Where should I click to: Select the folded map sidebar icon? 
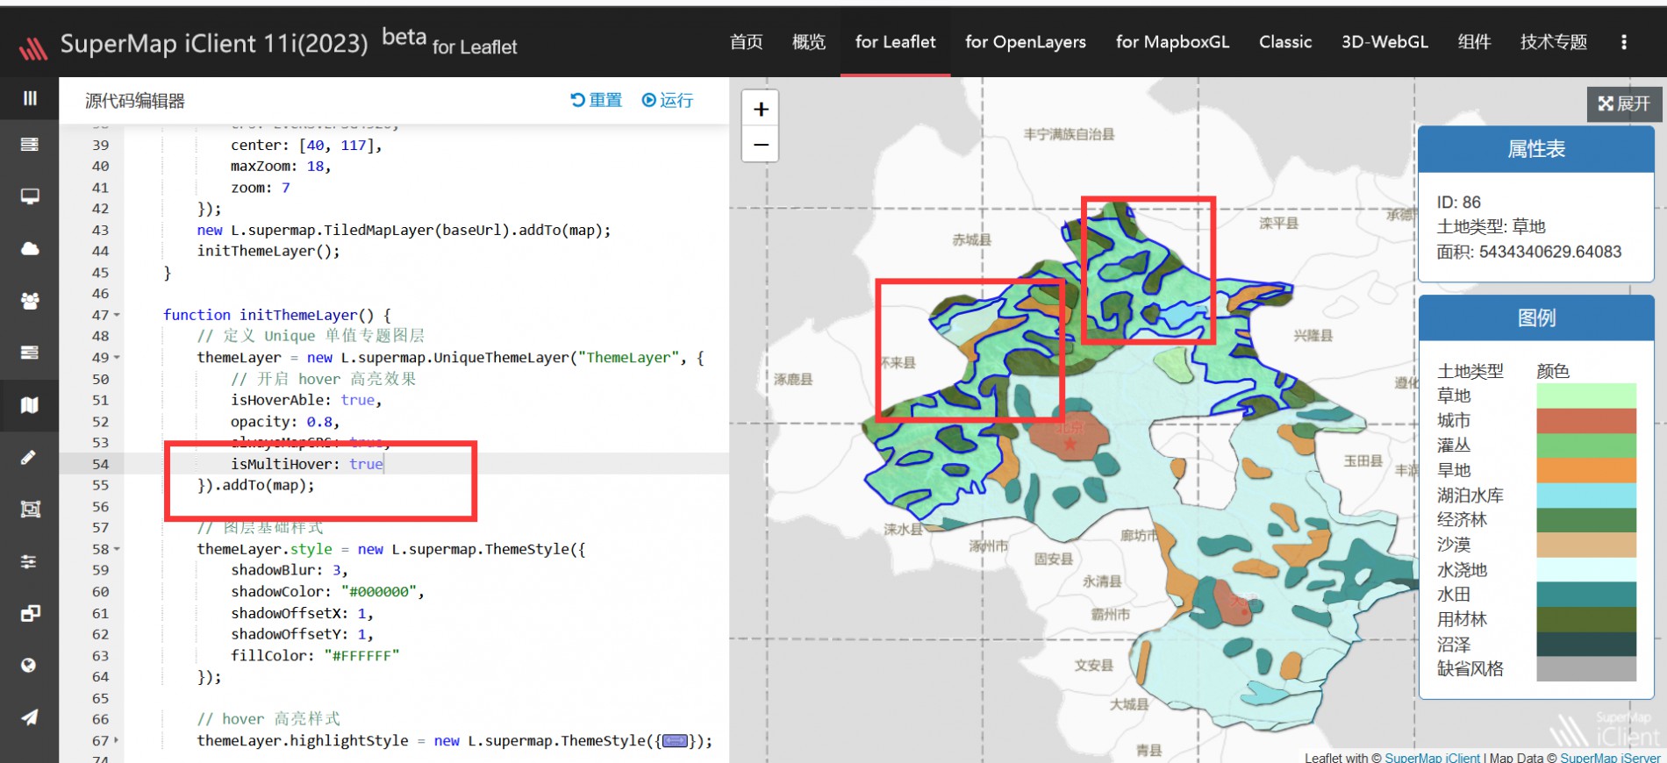tap(30, 405)
